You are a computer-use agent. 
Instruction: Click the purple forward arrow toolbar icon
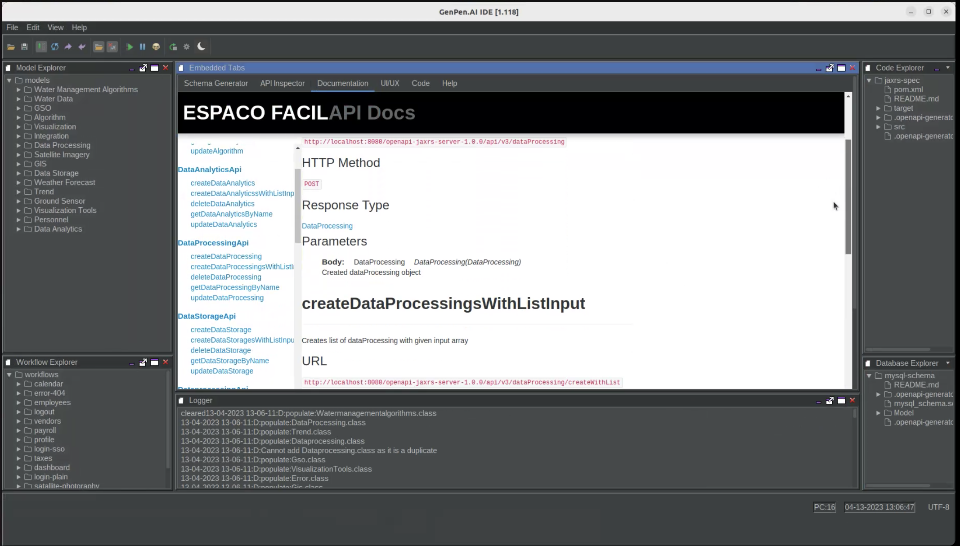coord(68,47)
